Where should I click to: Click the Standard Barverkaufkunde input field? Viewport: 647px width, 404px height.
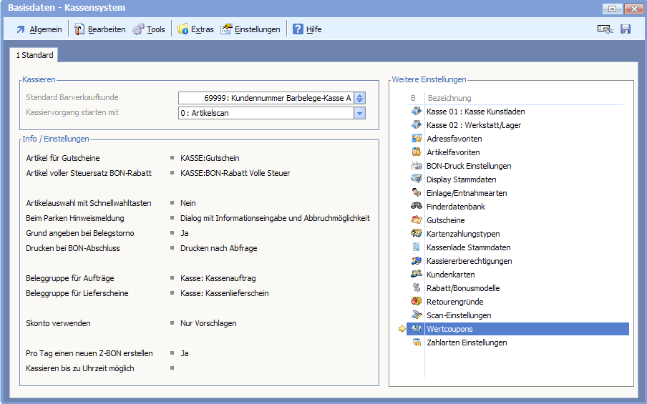(x=266, y=98)
